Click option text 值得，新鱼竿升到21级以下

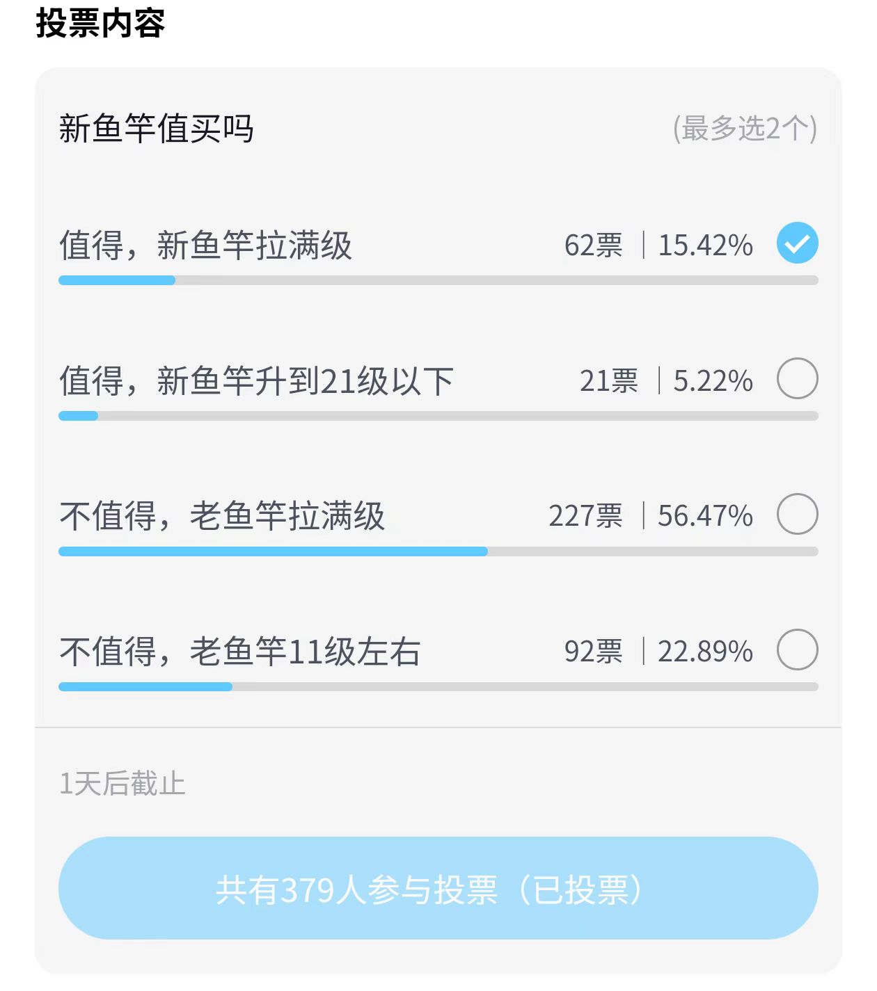(x=256, y=381)
